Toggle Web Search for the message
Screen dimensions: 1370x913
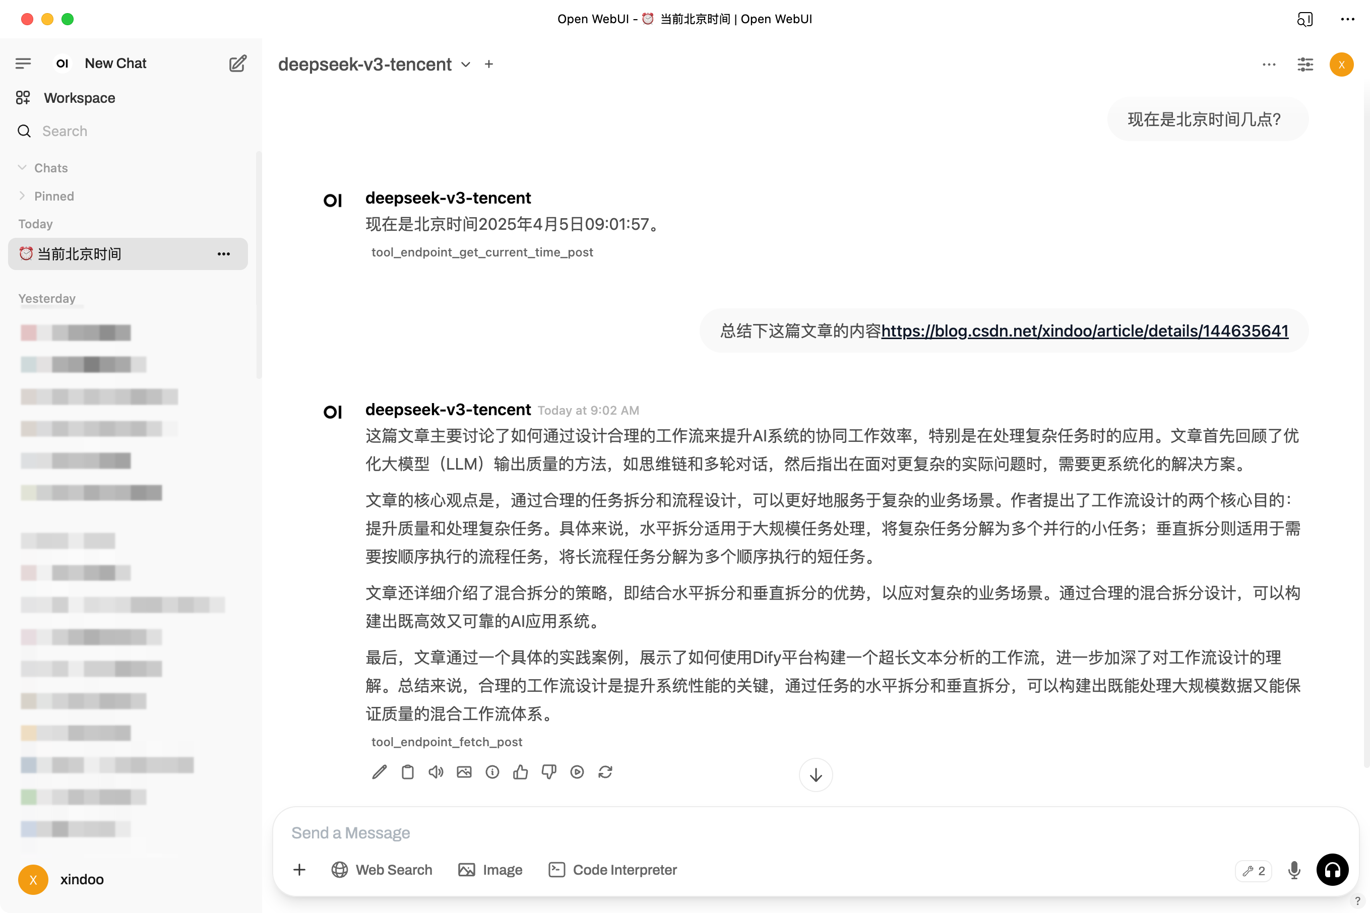(x=382, y=870)
